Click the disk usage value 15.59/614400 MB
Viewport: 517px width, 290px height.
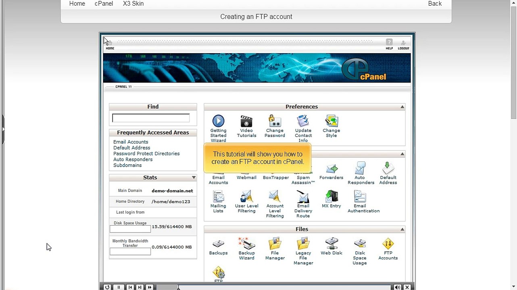[172, 227]
